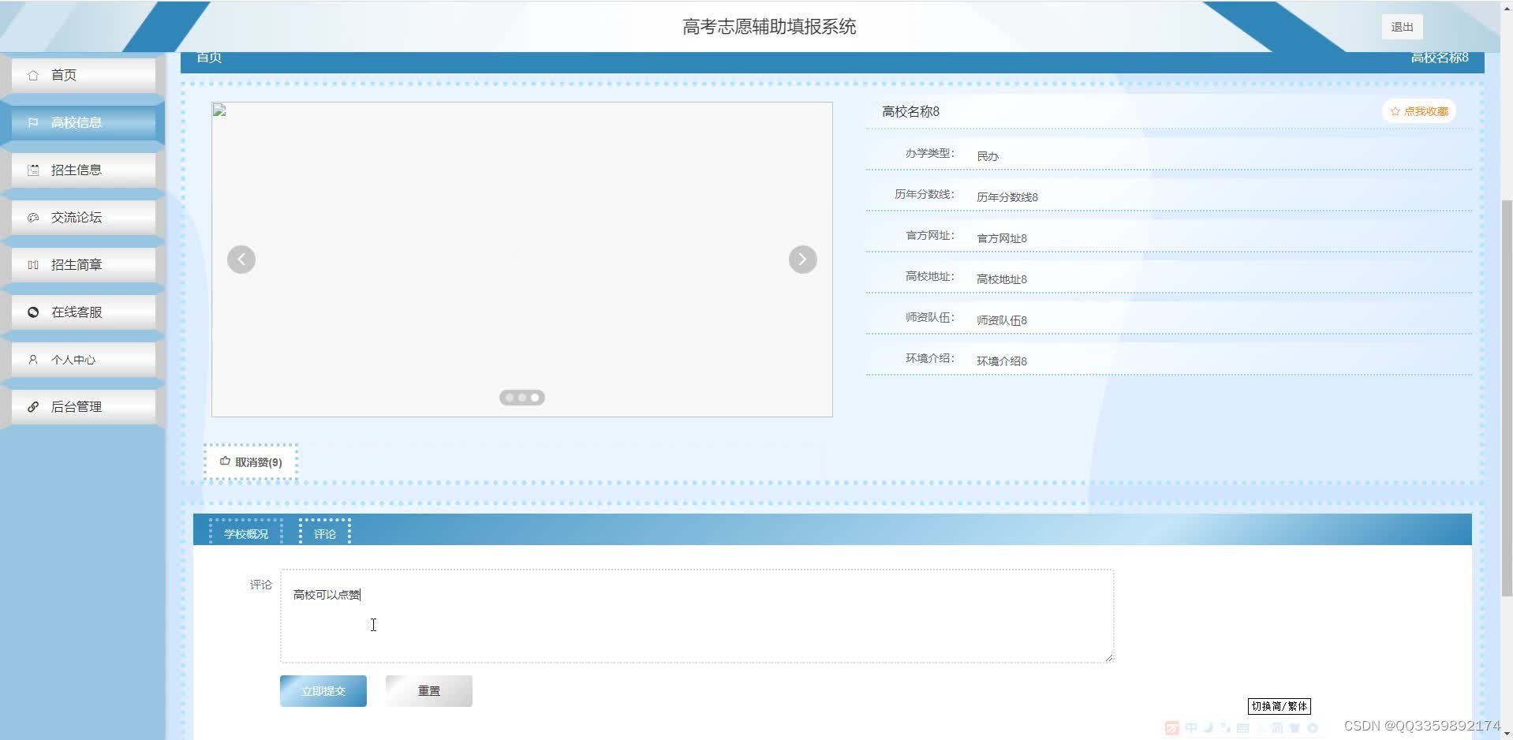Select the third carousel indicator dot
Image resolution: width=1513 pixels, height=740 pixels.
pos(535,398)
